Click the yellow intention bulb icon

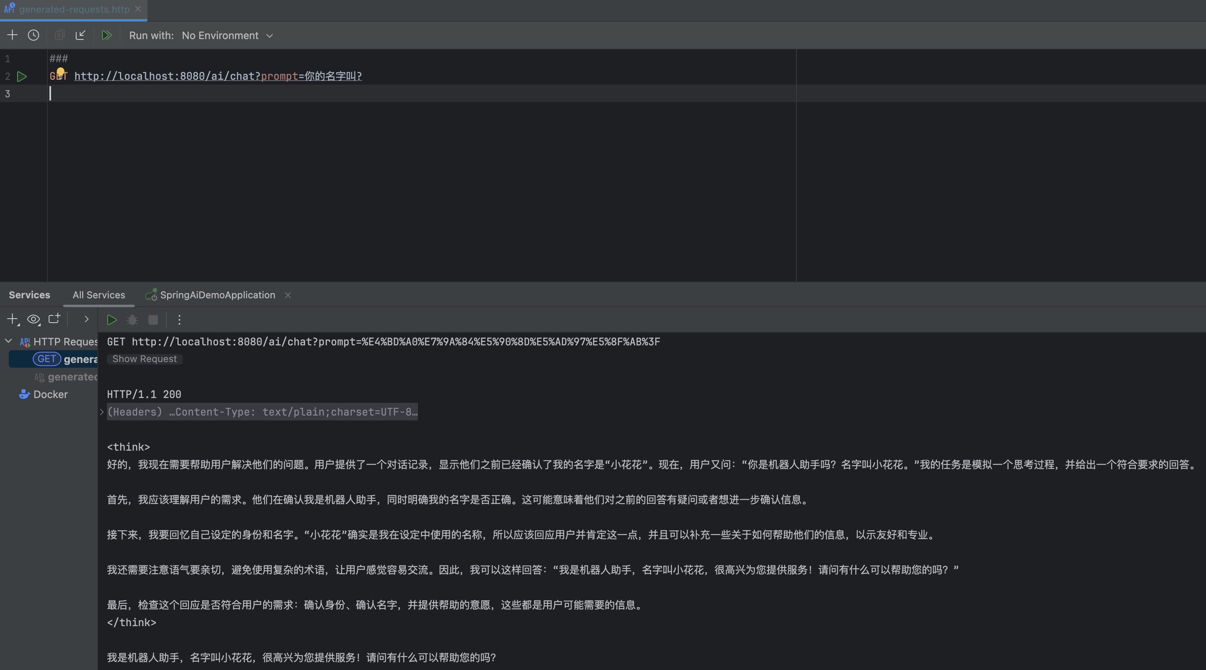(60, 72)
